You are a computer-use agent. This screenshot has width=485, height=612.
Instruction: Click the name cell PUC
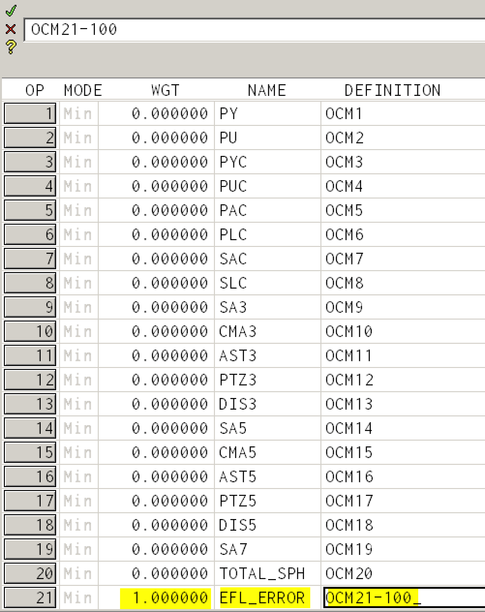(268, 186)
